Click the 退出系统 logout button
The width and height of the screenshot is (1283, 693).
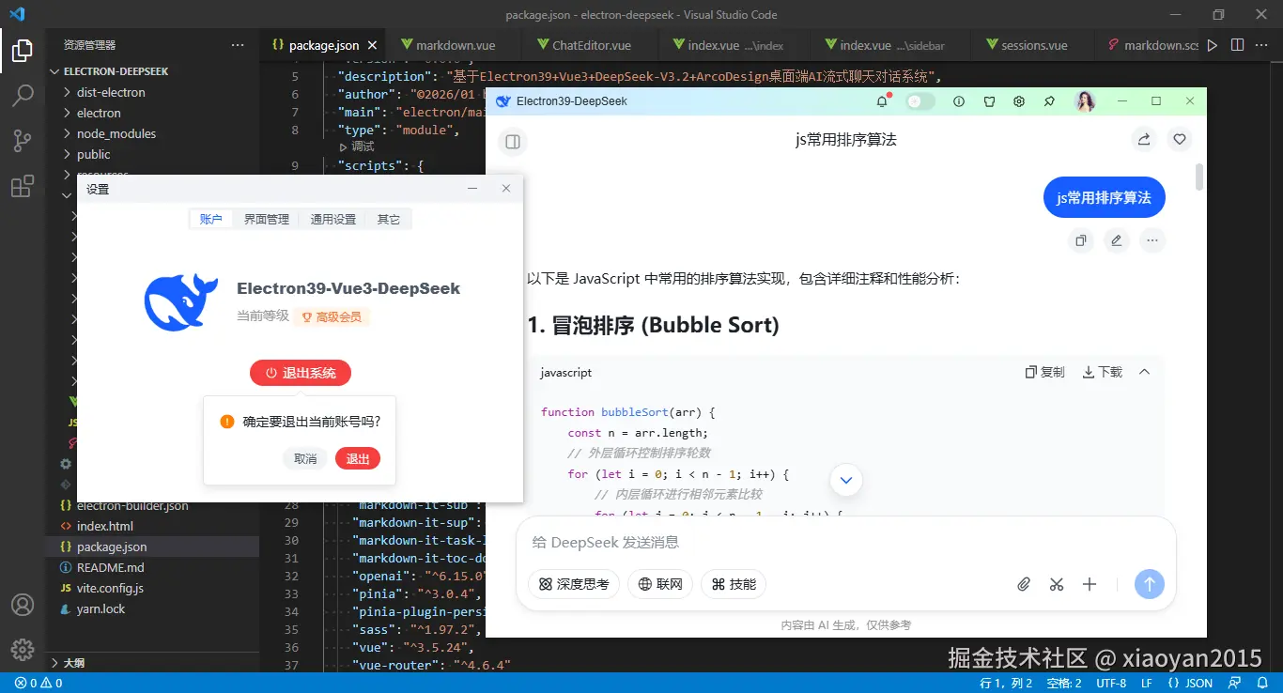300,372
